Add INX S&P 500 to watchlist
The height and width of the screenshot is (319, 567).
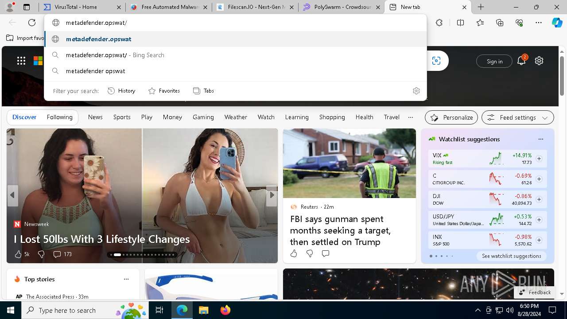pyautogui.click(x=539, y=240)
